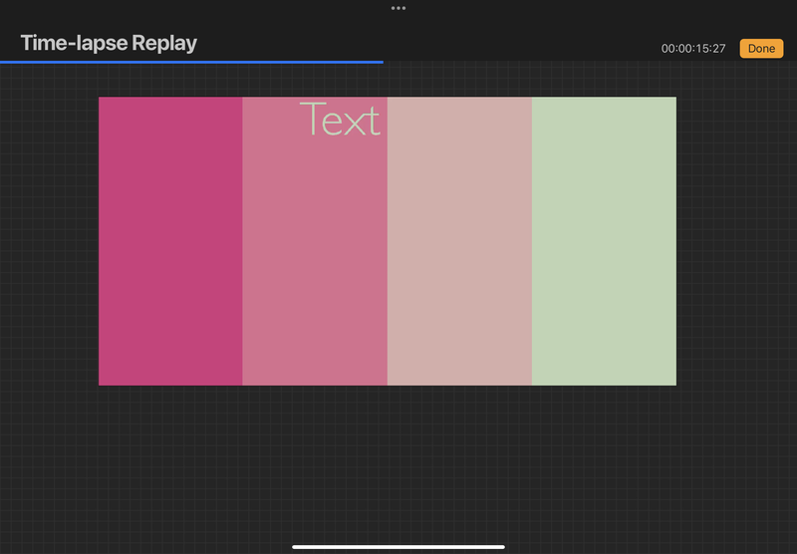797x554 pixels.
Task: Click the dark grid area below the canvas
Action: point(398,458)
